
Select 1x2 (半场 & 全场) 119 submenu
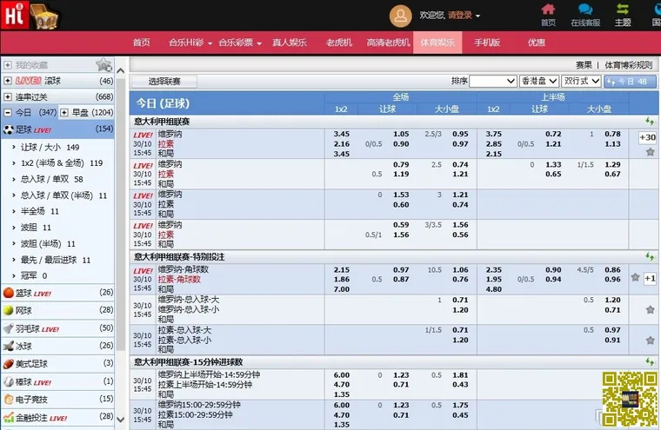coord(62,163)
